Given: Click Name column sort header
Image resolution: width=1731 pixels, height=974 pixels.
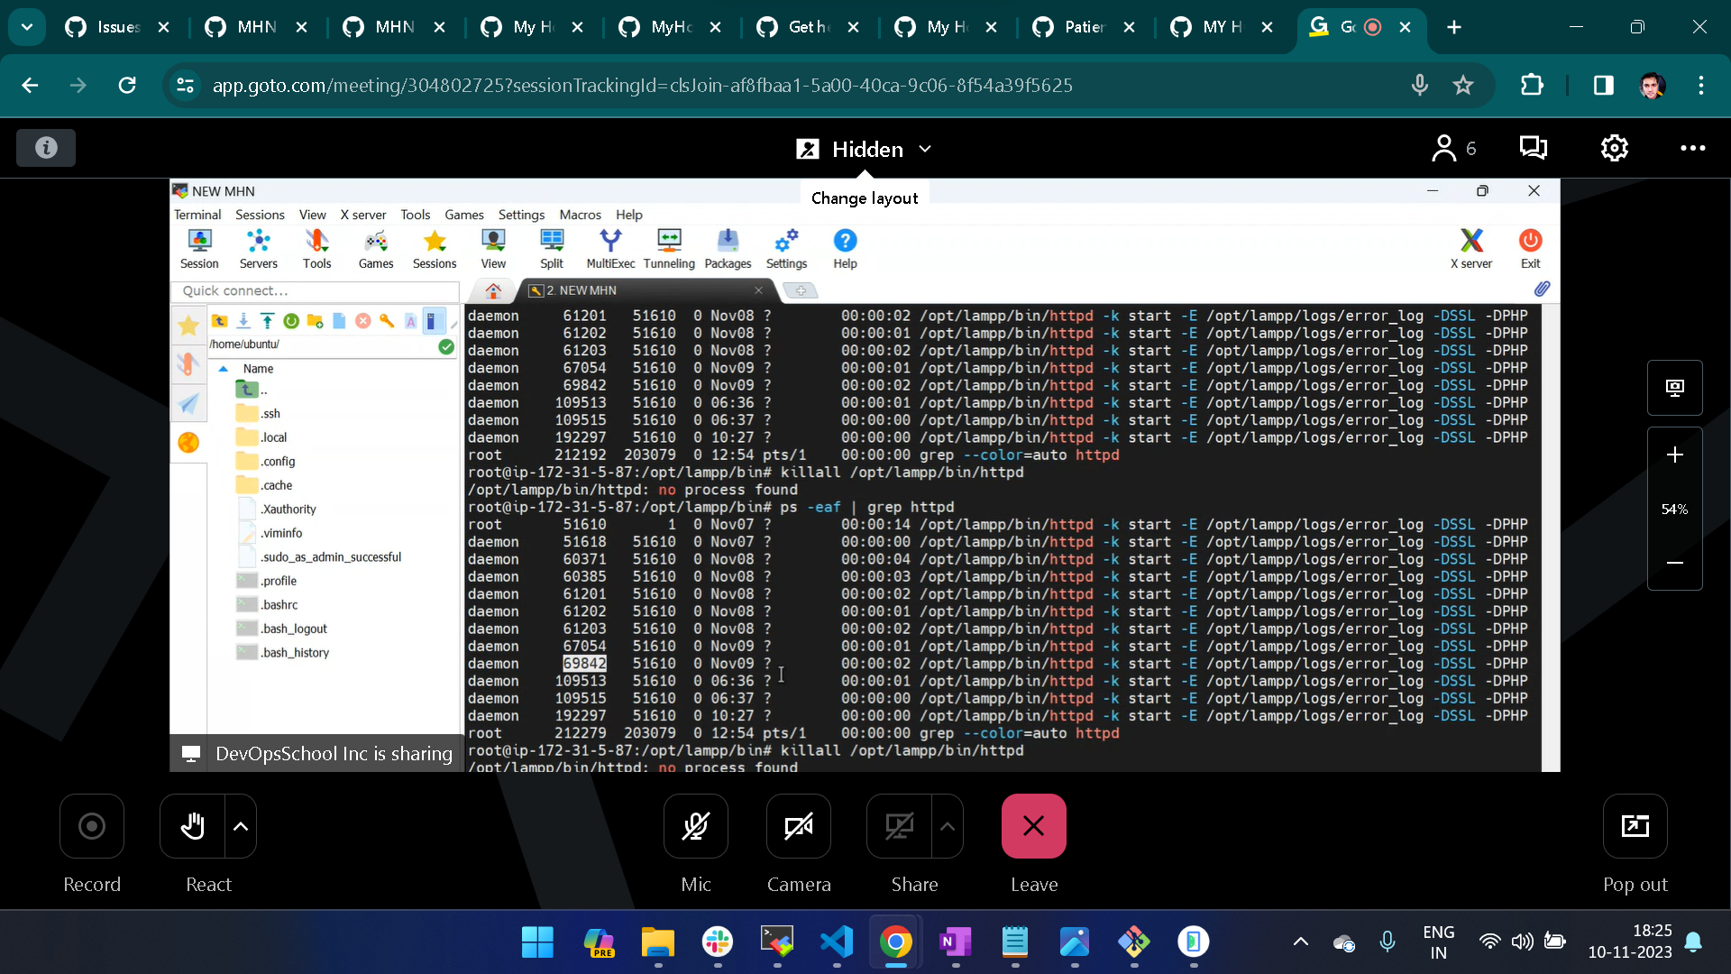Looking at the screenshot, I should coord(258,368).
